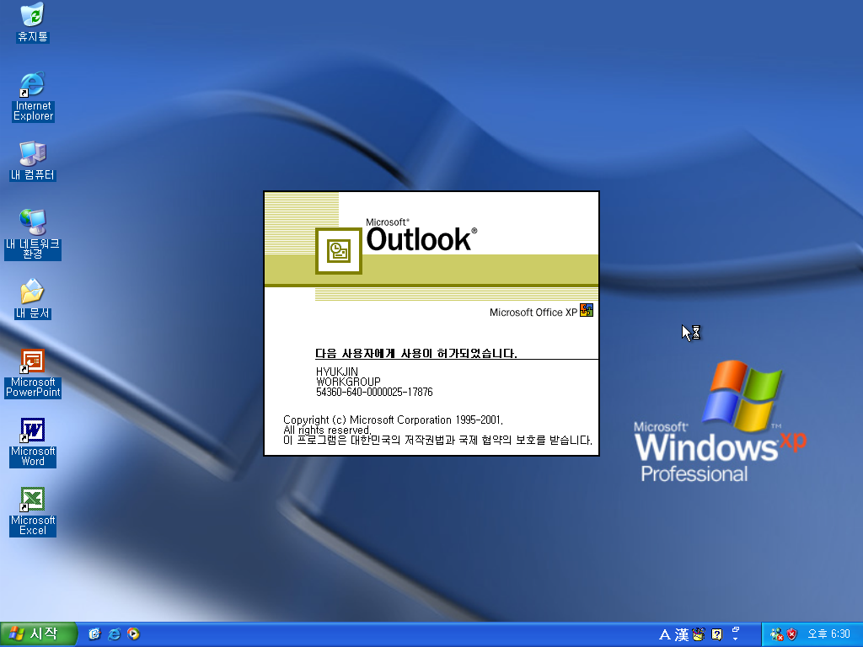The width and height of the screenshot is (863, 647).
Task: Launch Internet Explorer from quick launch bar
Action: (x=114, y=634)
